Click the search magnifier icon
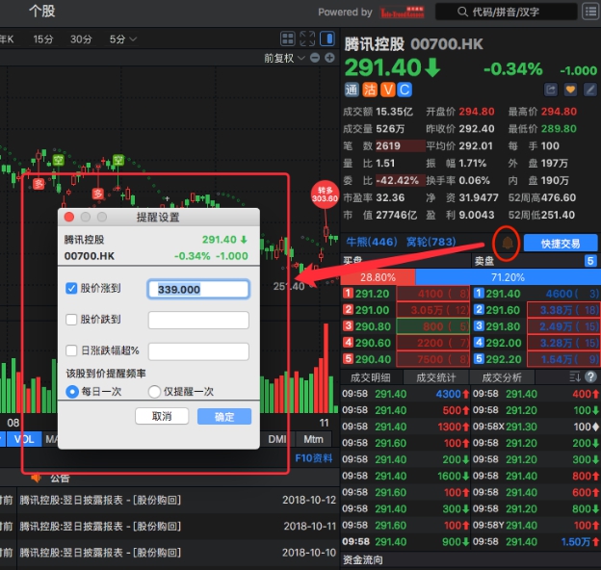 462,12
